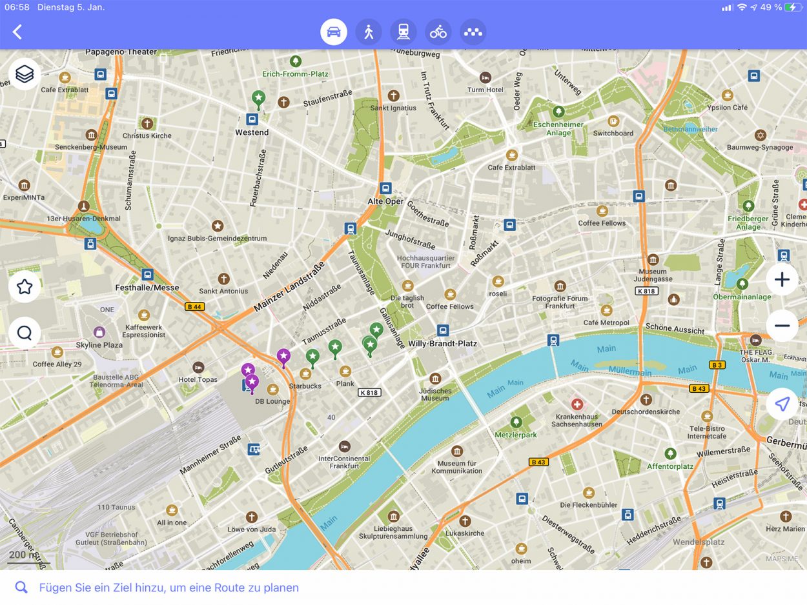Select the Festhalle/Messe station icon

(148, 274)
